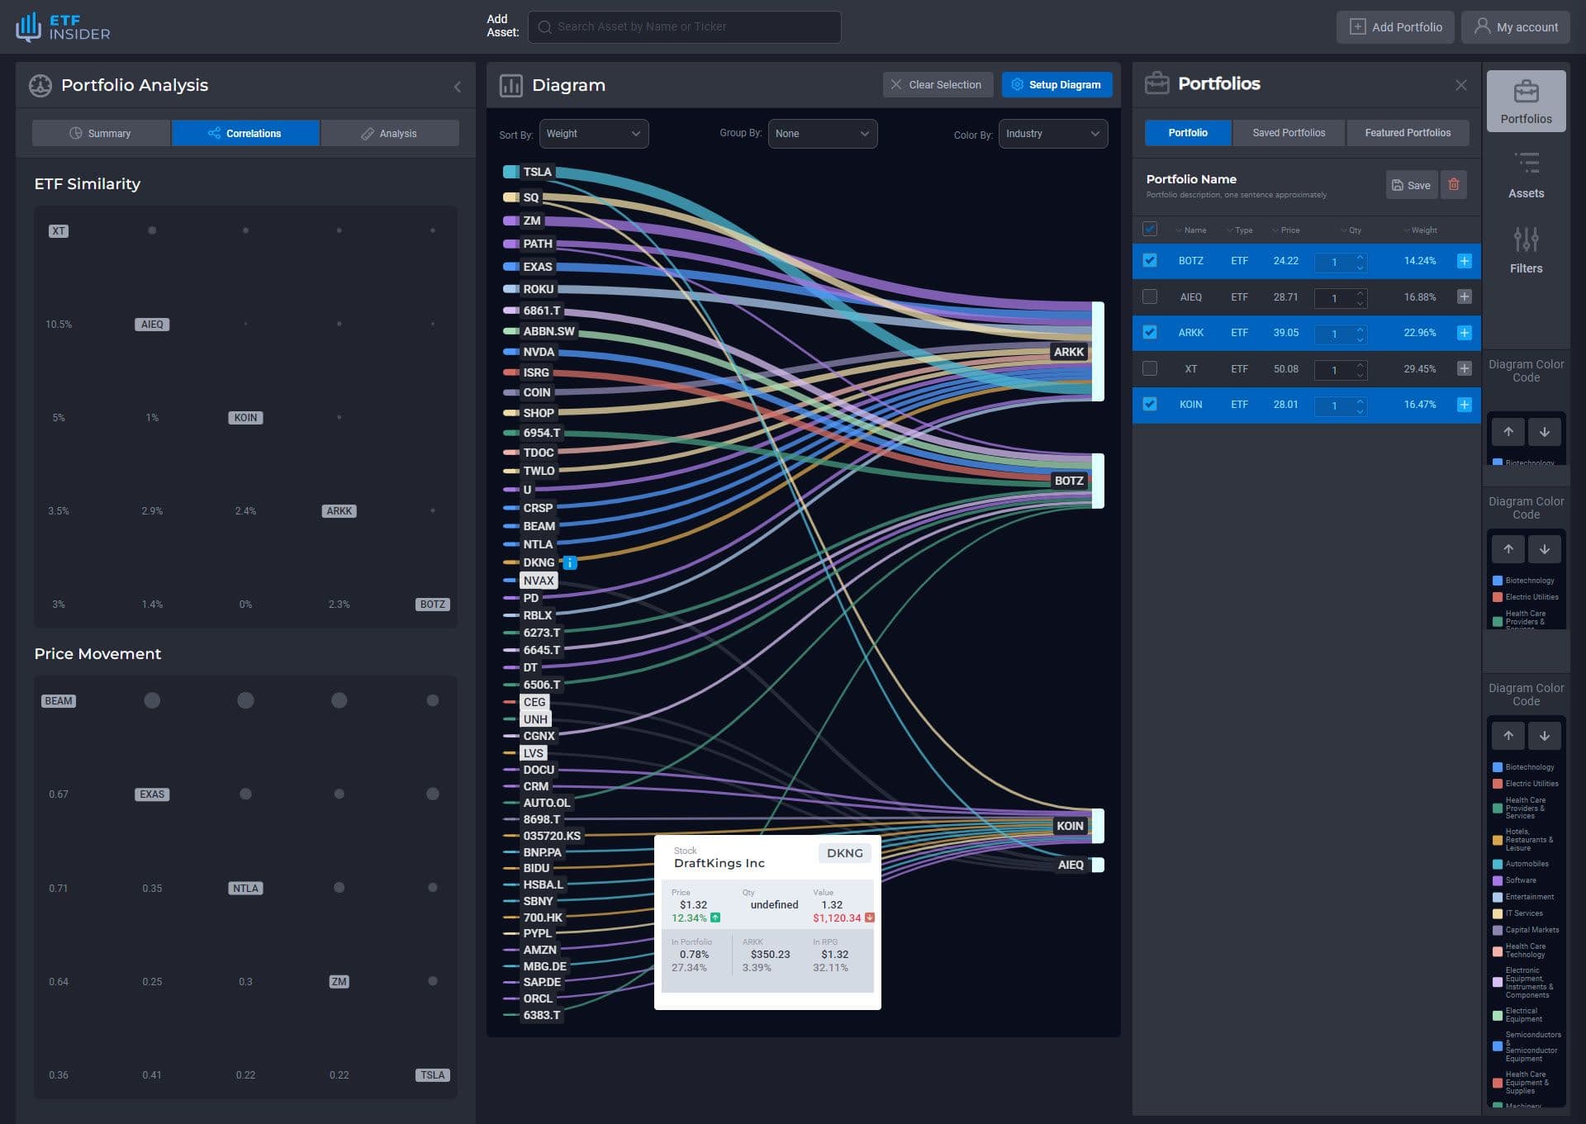1586x1124 pixels.
Task: Uncheck the BOTZ row checkbox
Action: point(1149,260)
